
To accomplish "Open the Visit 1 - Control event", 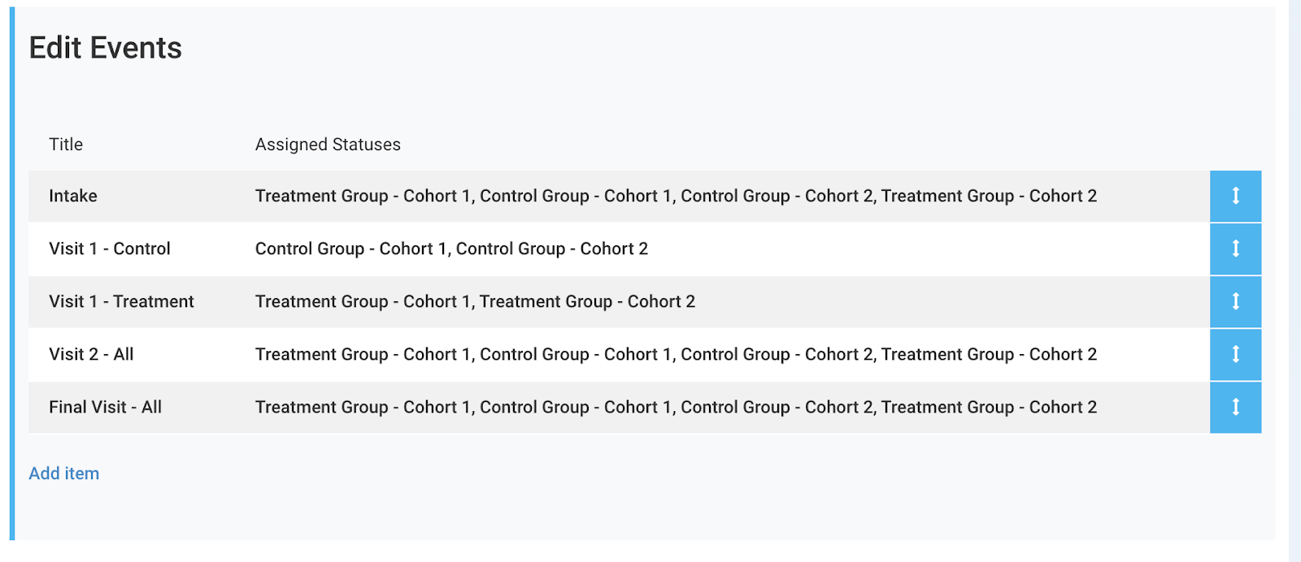I will tap(110, 249).
